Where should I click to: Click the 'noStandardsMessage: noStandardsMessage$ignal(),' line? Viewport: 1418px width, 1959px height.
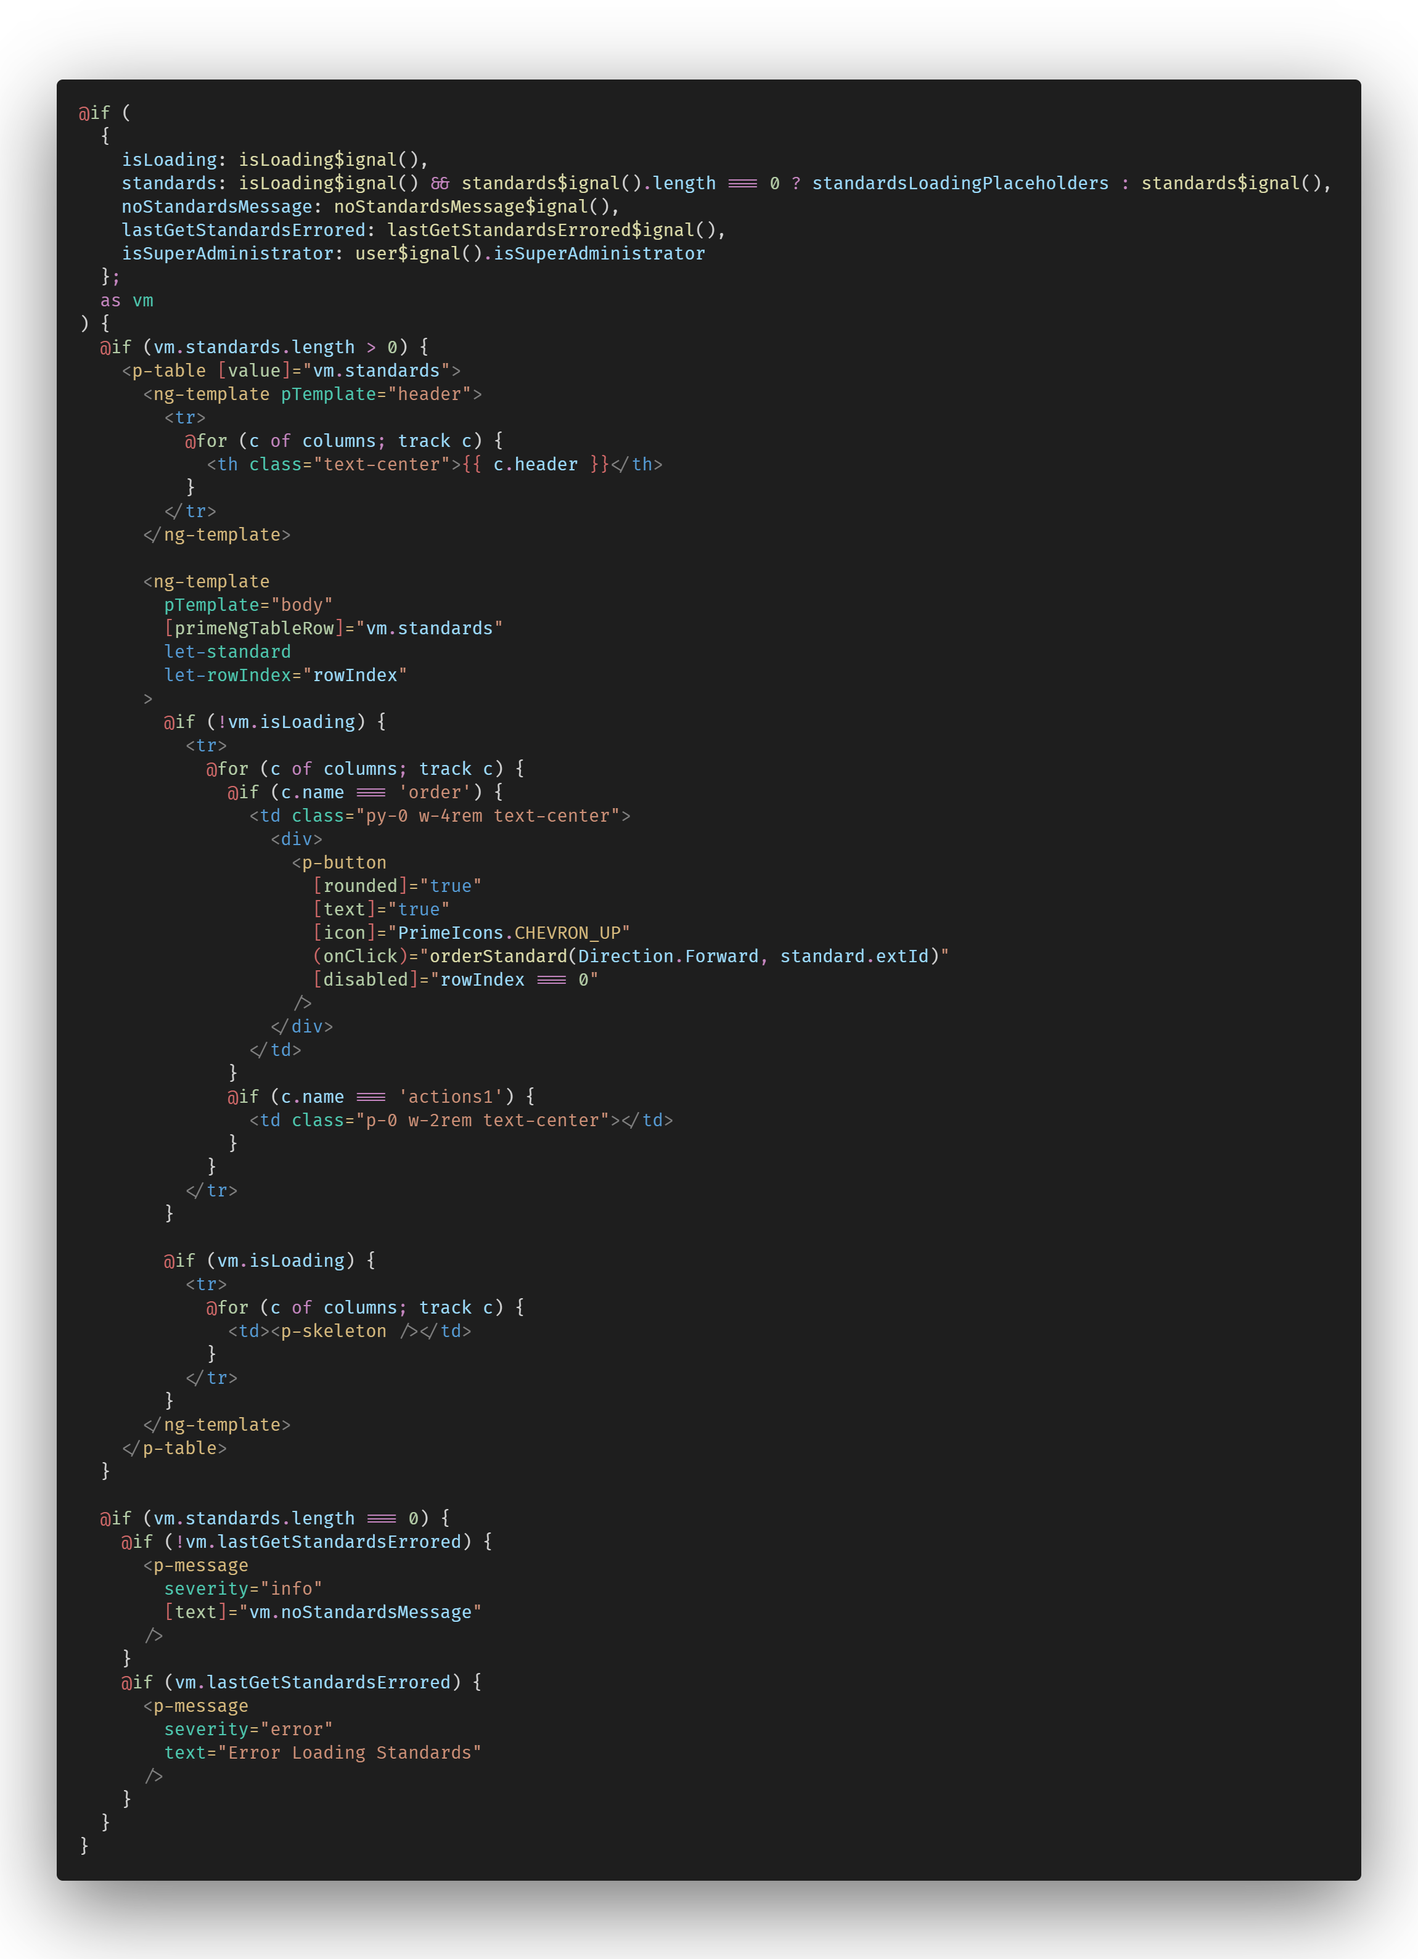(x=371, y=207)
